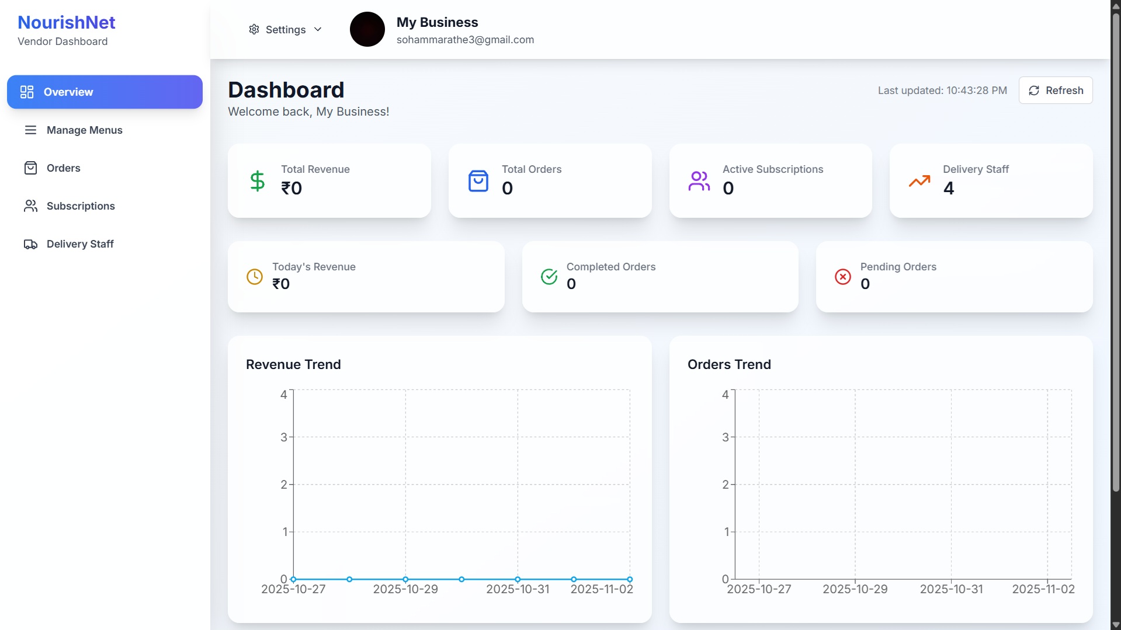
Task: Click the vertical page scrollbar thumb
Action: coord(1116,251)
